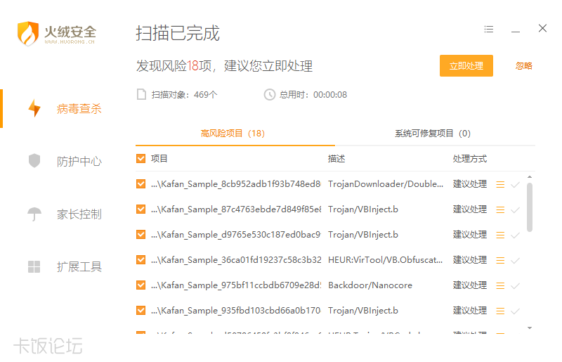562x362 pixels.
Task: Click 建议处理 for Kafan_Sample_935fbd row
Action: (469, 310)
